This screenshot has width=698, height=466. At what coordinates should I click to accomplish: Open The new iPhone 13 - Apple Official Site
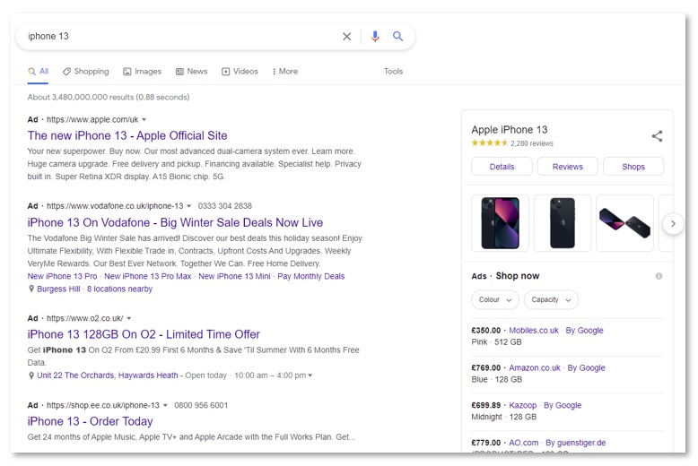click(127, 135)
